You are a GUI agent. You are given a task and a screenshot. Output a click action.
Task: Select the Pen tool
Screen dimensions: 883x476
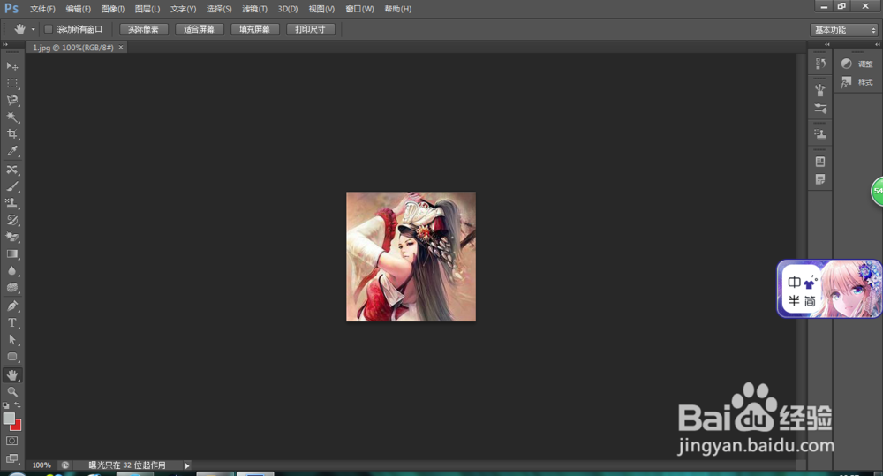[x=11, y=306]
